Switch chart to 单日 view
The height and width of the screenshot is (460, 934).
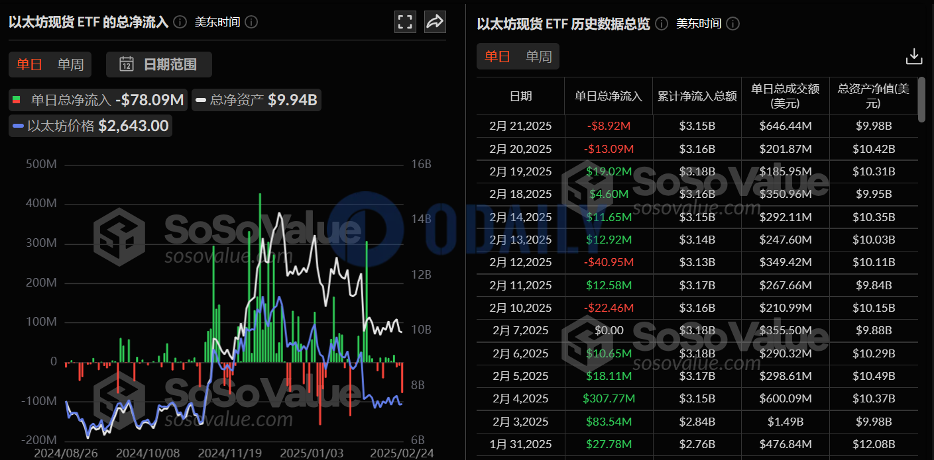[x=29, y=64]
